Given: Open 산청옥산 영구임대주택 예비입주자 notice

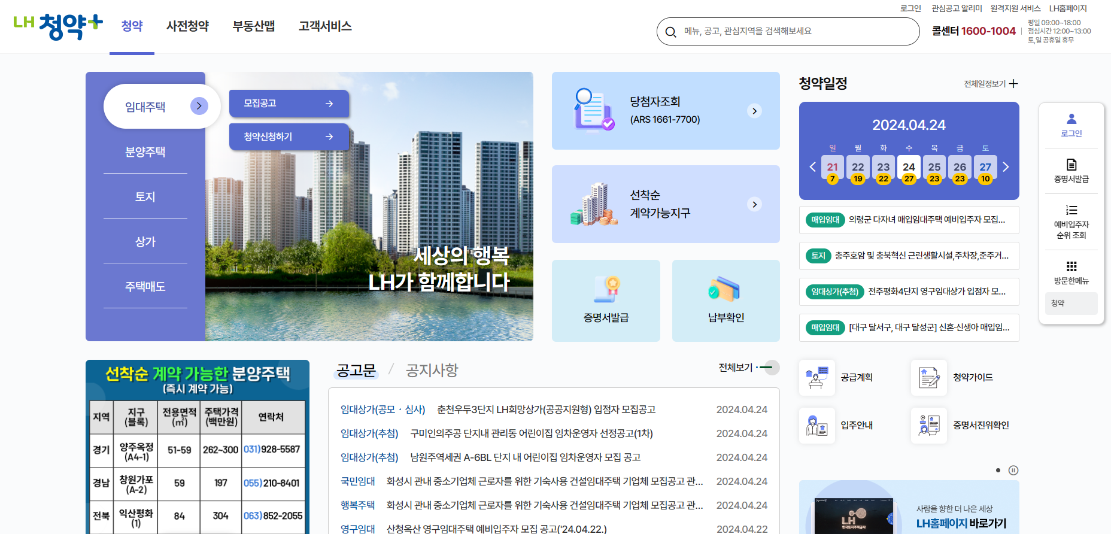Looking at the screenshot, I should coord(496,529).
